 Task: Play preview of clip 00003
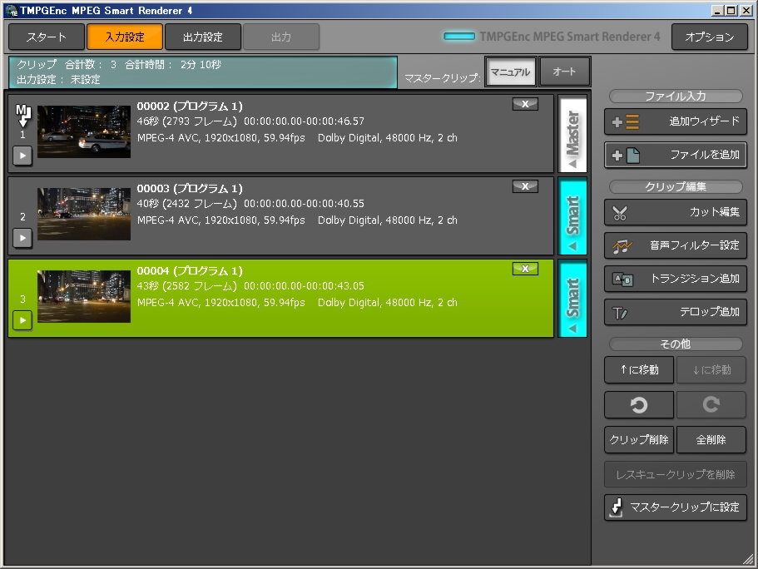point(22,238)
